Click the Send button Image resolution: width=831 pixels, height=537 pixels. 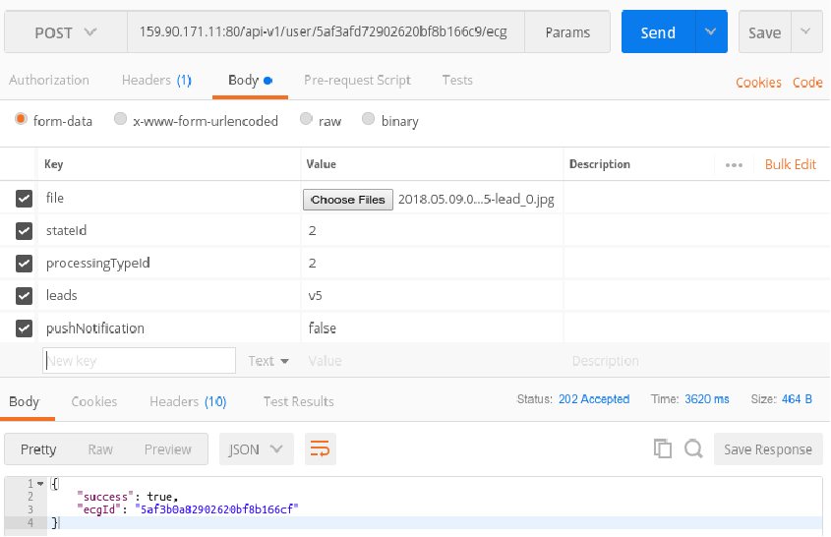658,31
